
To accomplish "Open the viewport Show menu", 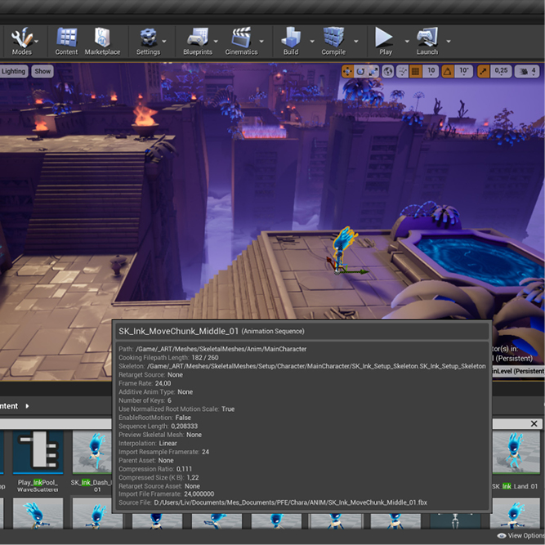I will click(42, 71).
